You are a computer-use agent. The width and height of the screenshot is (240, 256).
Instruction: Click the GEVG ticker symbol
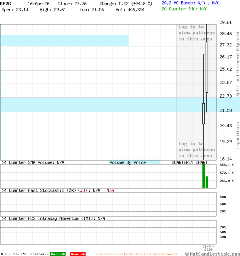click(6, 3)
